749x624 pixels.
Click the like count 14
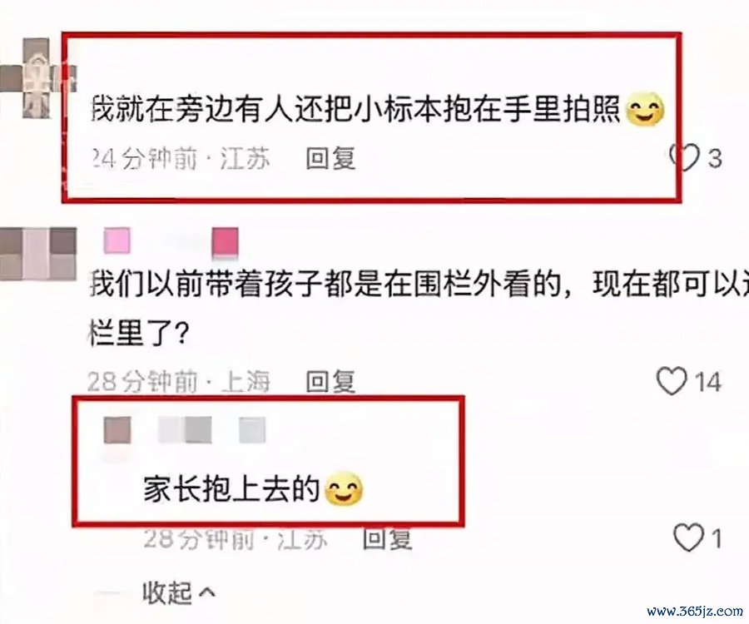click(707, 382)
